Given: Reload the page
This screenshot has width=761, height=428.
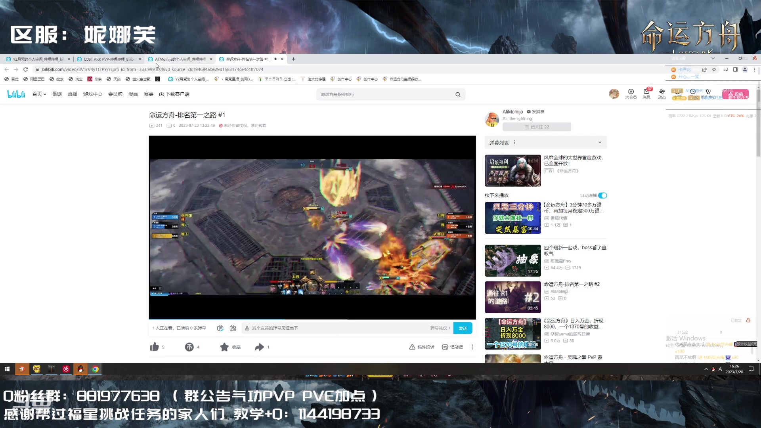Looking at the screenshot, I should (25, 69).
